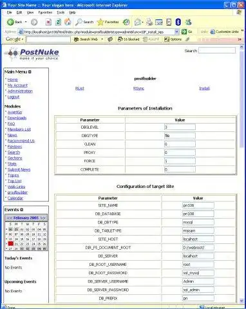Click the highlighter pencil icon in Google toolbar
The width and height of the screenshot is (246, 309).
pyautogui.click(x=187, y=39)
